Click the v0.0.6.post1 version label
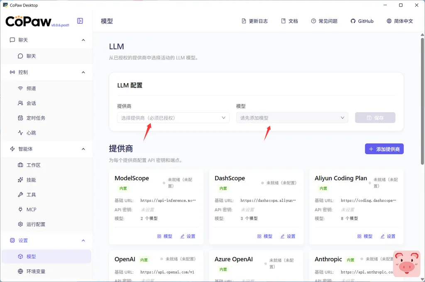Viewport: 425px width, 282px height. (60, 25)
